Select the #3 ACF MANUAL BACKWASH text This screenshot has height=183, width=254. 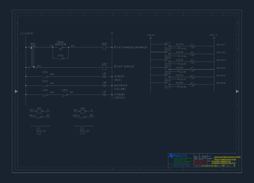(x=131, y=47)
